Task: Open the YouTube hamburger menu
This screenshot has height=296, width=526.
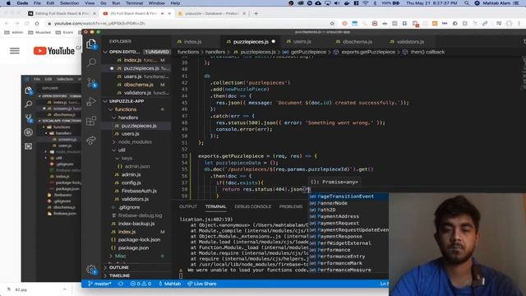Action: click(15, 51)
